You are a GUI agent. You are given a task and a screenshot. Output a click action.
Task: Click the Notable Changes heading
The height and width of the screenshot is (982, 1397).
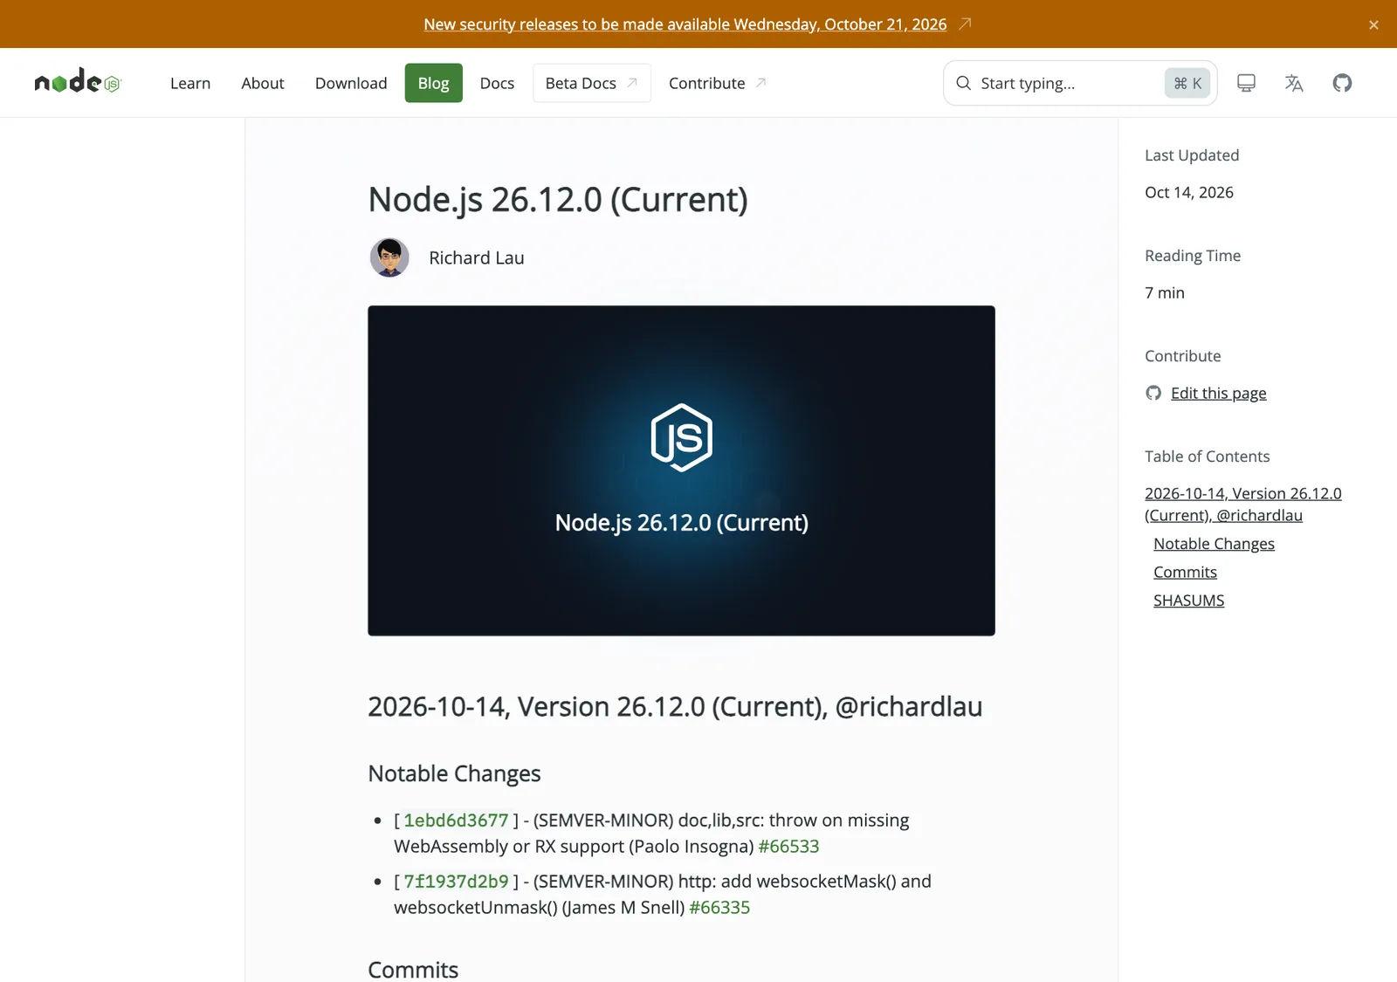(454, 773)
